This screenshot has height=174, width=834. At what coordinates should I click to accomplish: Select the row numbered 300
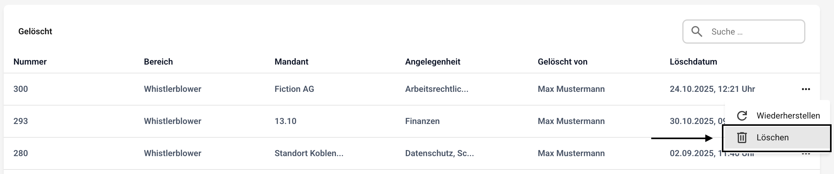pos(21,89)
